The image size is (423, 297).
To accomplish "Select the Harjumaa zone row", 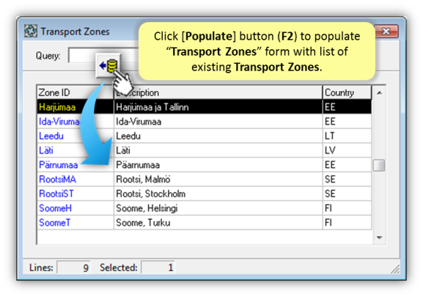I will [x=205, y=107].
